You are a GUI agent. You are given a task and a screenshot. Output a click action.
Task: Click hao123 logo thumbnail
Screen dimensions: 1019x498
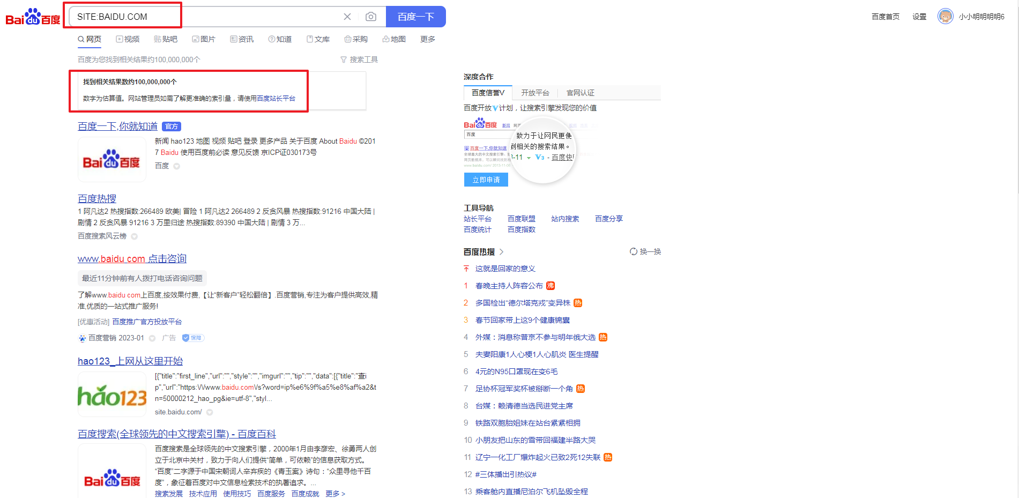coord(112,394)
